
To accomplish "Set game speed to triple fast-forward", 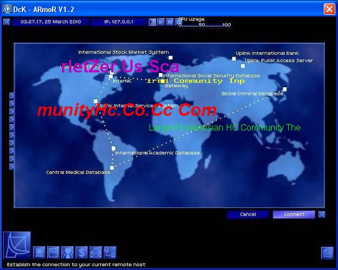I will tap(170, 22).
